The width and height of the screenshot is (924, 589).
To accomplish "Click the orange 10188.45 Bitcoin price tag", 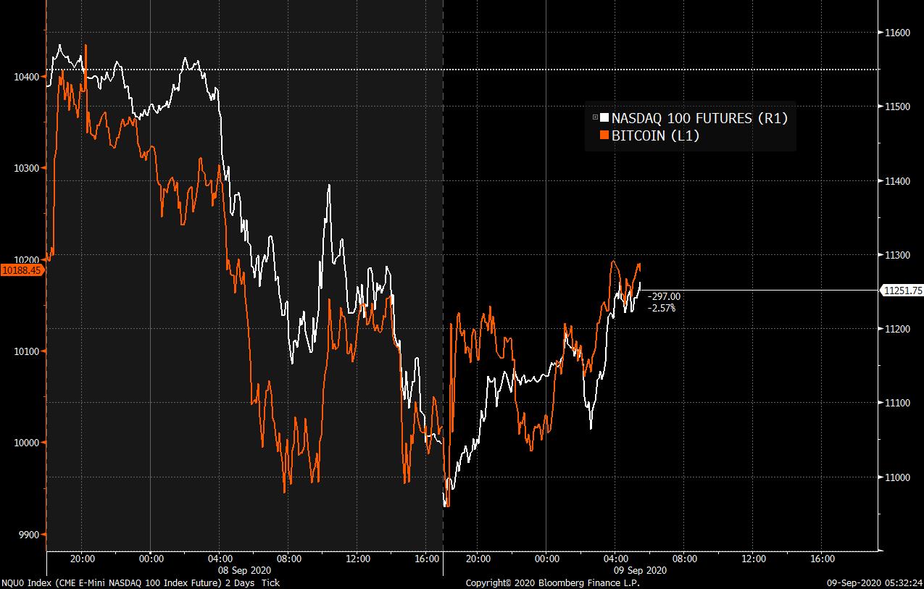I will point(22,270).
